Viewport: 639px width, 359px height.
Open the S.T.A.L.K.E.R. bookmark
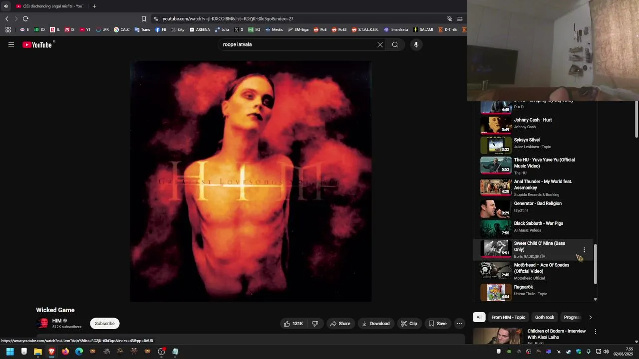[365, 30]
